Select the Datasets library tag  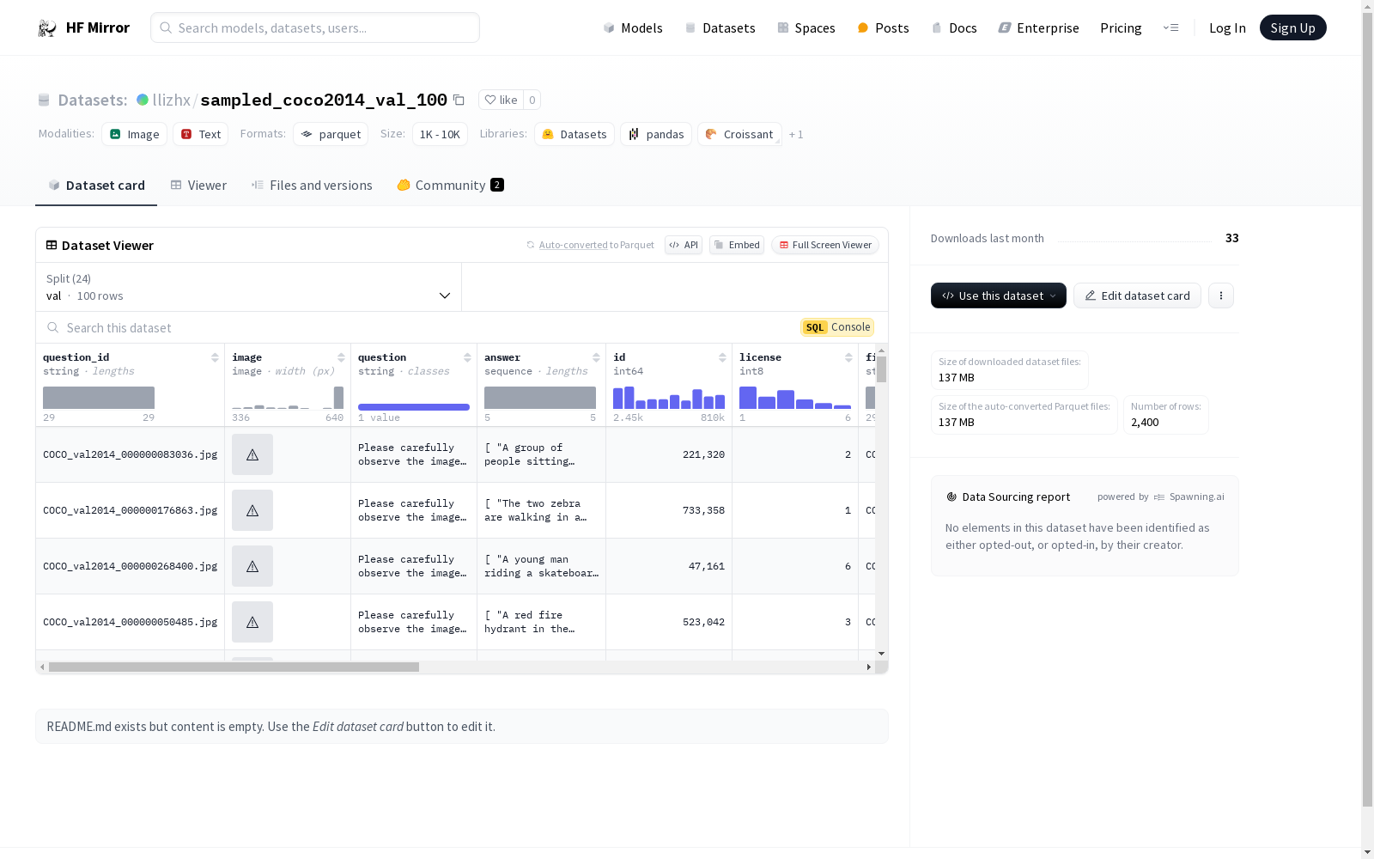click(575, 135)
